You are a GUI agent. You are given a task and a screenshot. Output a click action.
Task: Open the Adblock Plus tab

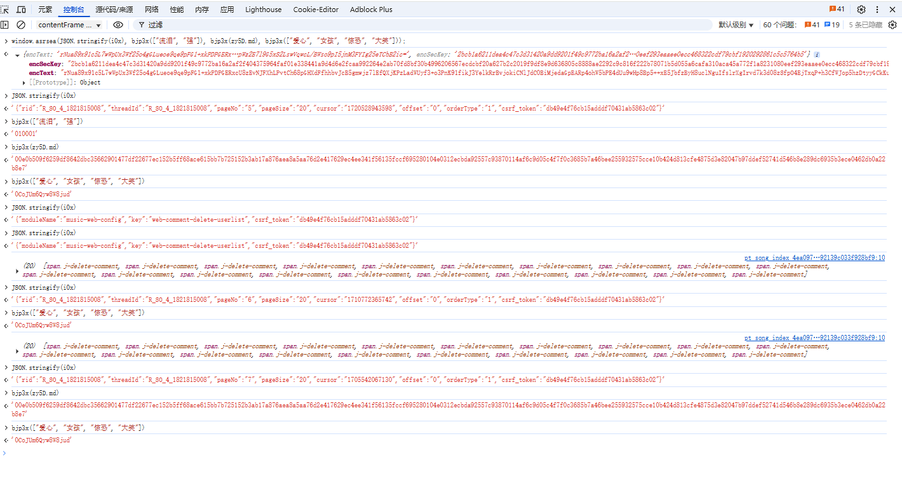pyautogui.click(x=371, y=10)
